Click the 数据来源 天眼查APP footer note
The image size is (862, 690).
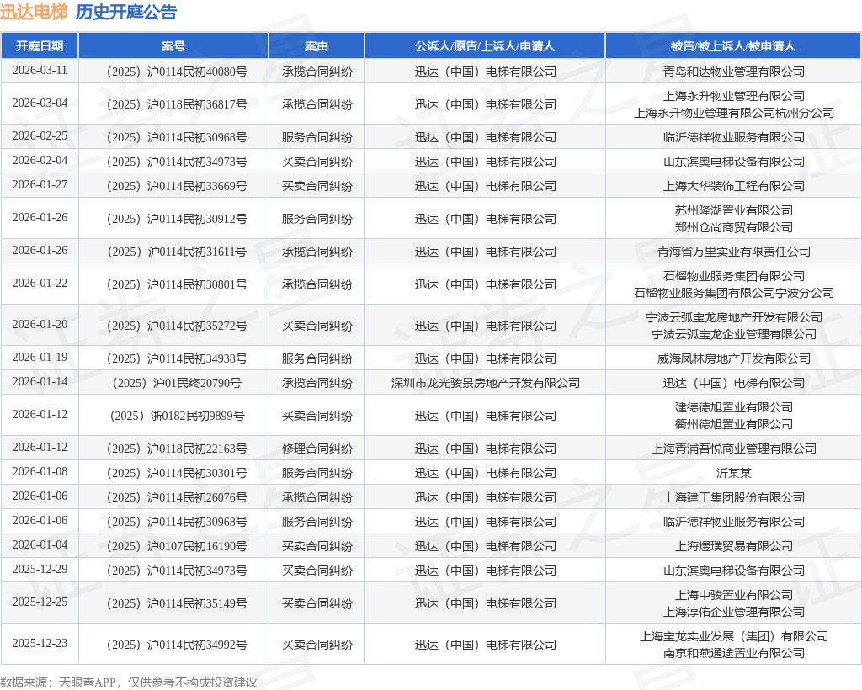129,682
